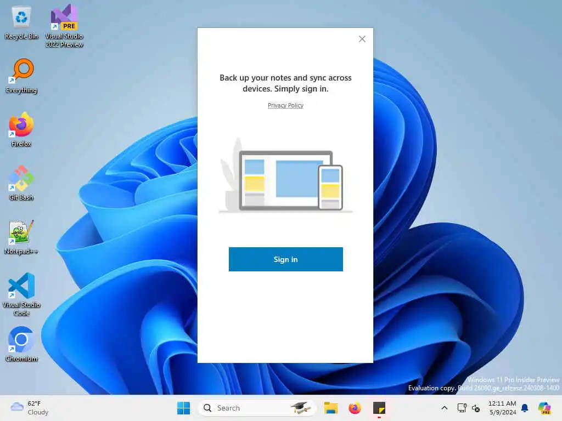Image resolution: width=562 pixels, height=421 pixels.
Task: Click the taskbar Search box
Action: [x=257, y=408]
